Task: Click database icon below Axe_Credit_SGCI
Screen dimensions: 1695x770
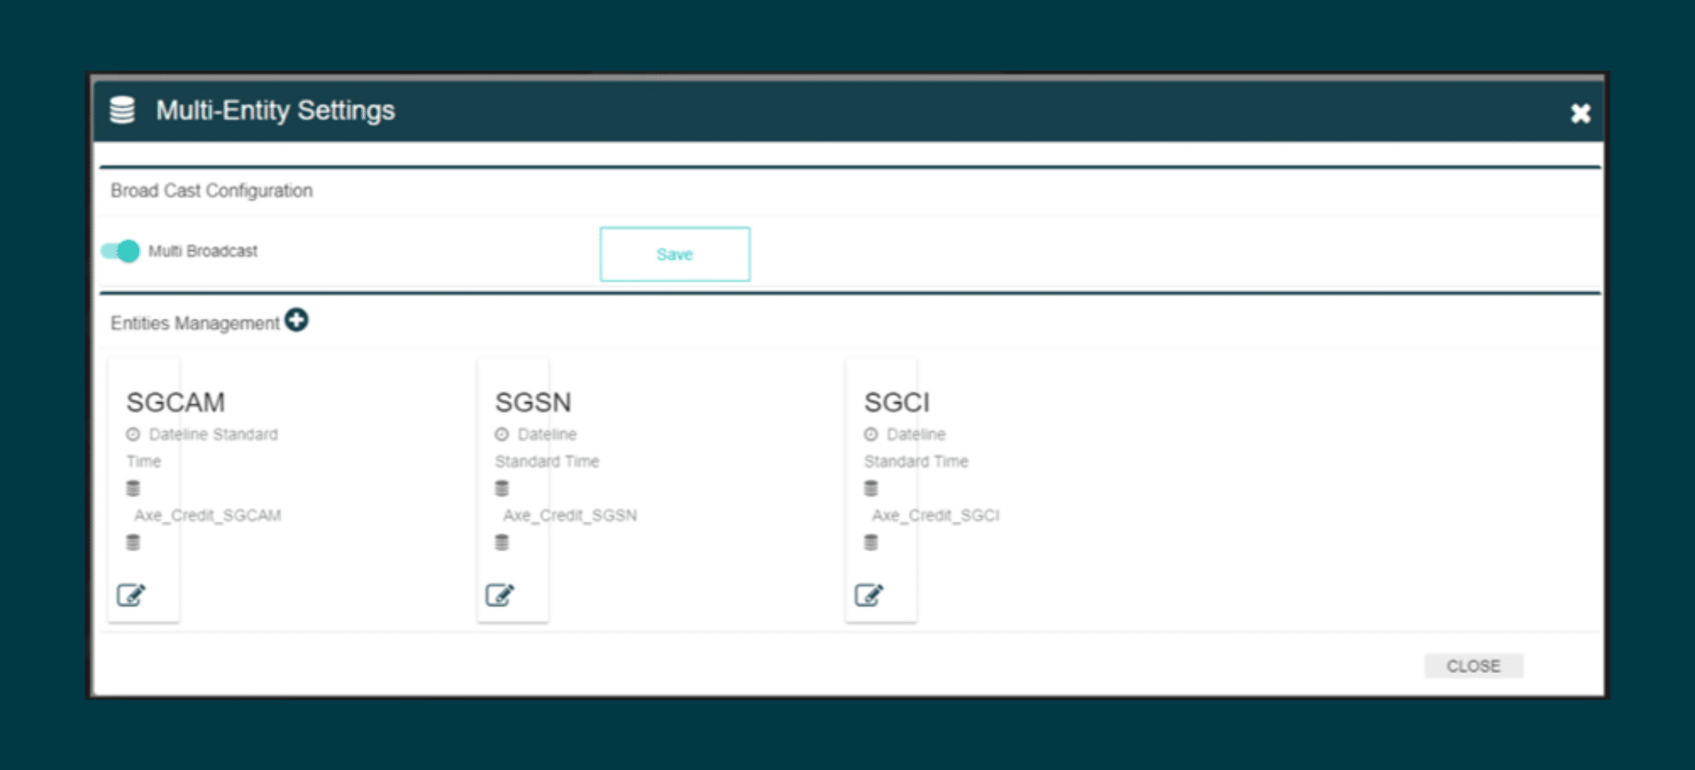Action: point(871,542)
